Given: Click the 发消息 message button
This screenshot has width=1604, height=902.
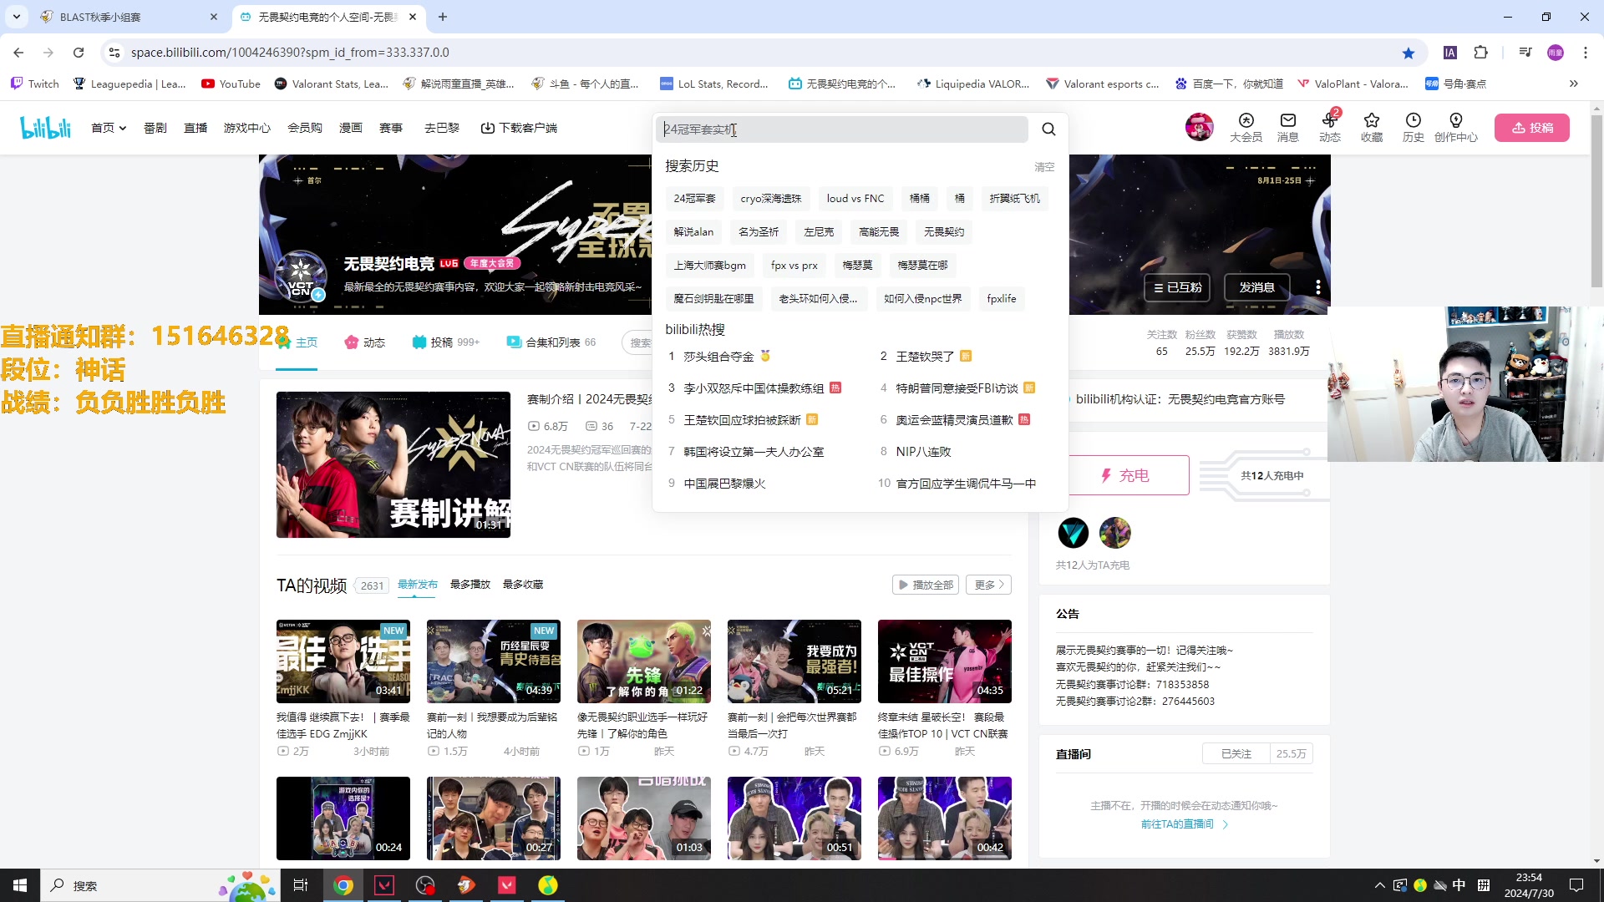Looking at the screenshot, I should 1256,287.
